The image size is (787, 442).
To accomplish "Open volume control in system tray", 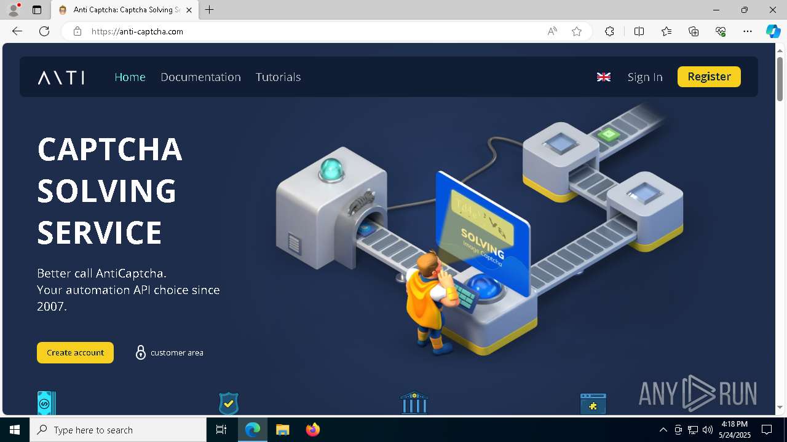I will click(708, 430).
